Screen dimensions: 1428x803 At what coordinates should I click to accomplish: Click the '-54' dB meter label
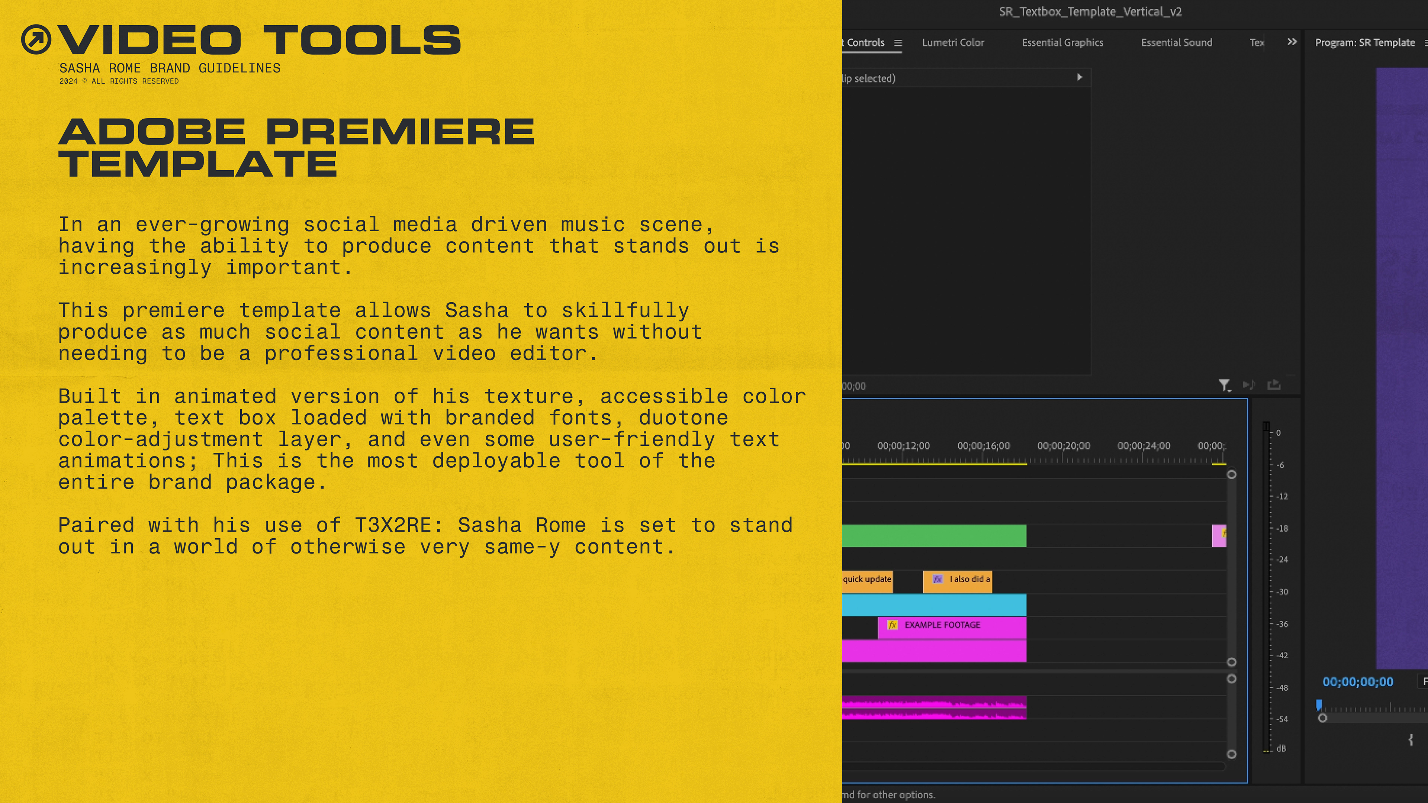(x=1281, y=719)
